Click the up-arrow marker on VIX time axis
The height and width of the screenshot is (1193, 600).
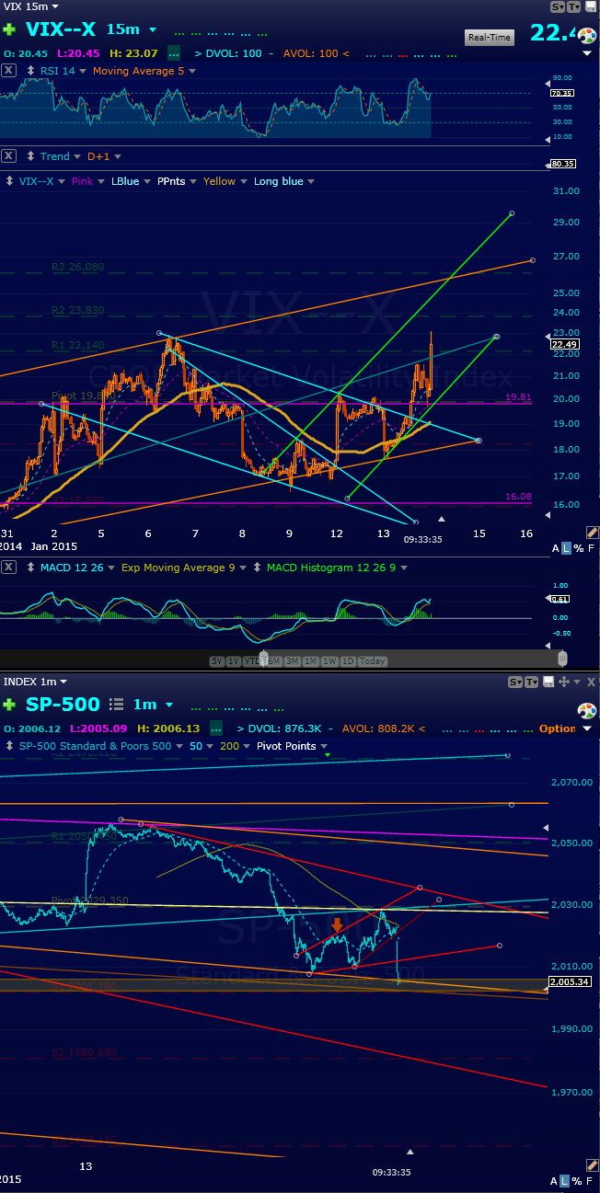point(441,519)
